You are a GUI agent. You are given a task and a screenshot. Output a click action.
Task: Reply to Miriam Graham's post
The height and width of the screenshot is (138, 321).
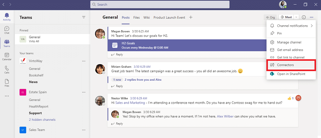117,86
